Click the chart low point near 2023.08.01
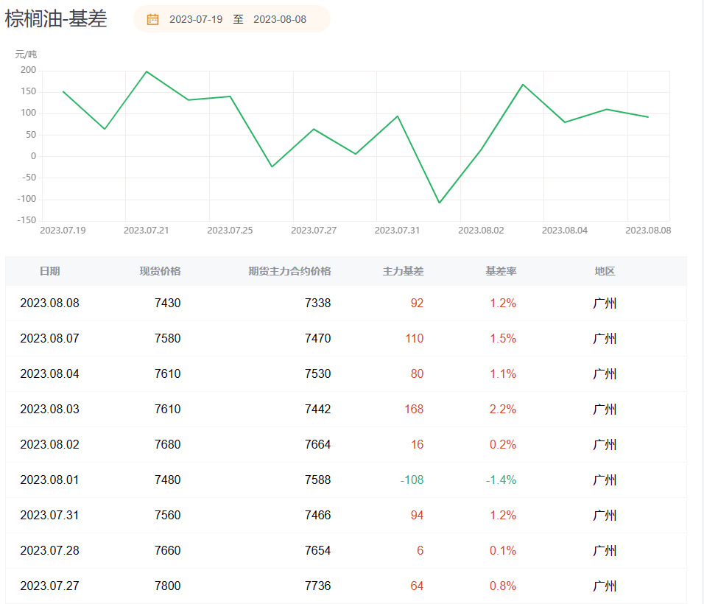This screenshot has height=604, width=704. [x=440, y=203]
